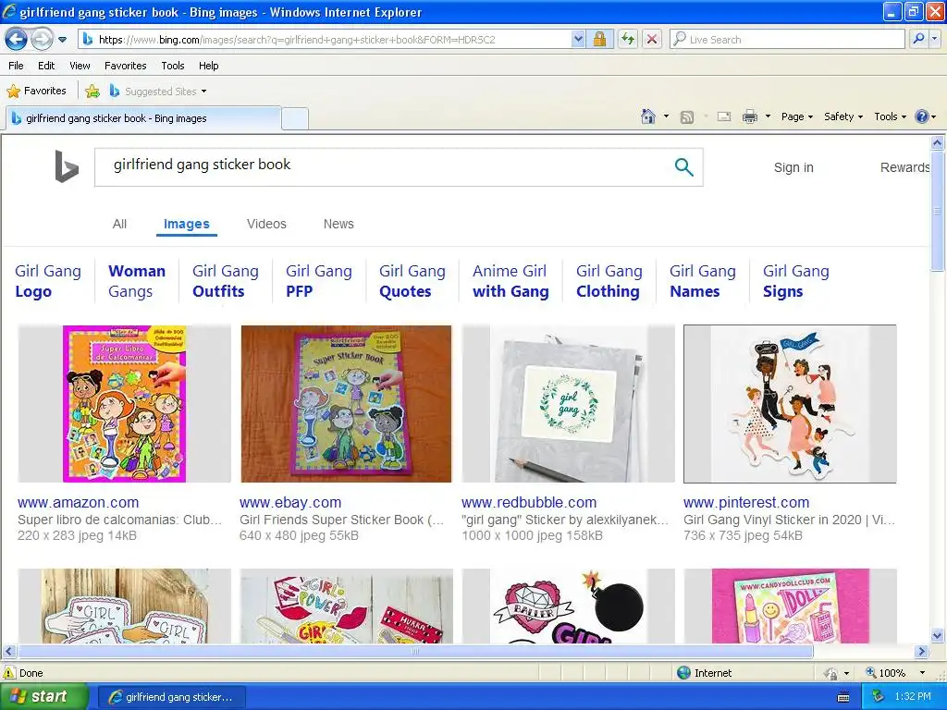This screenshot has width=947, height=710.
Task: Select the Bing images browser tab
Action: pos(142,118)
